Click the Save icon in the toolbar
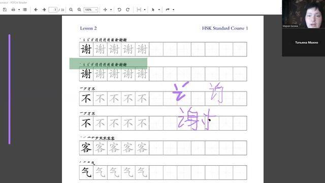The width and height of the screenshot is (325, 183). (5, 10)
